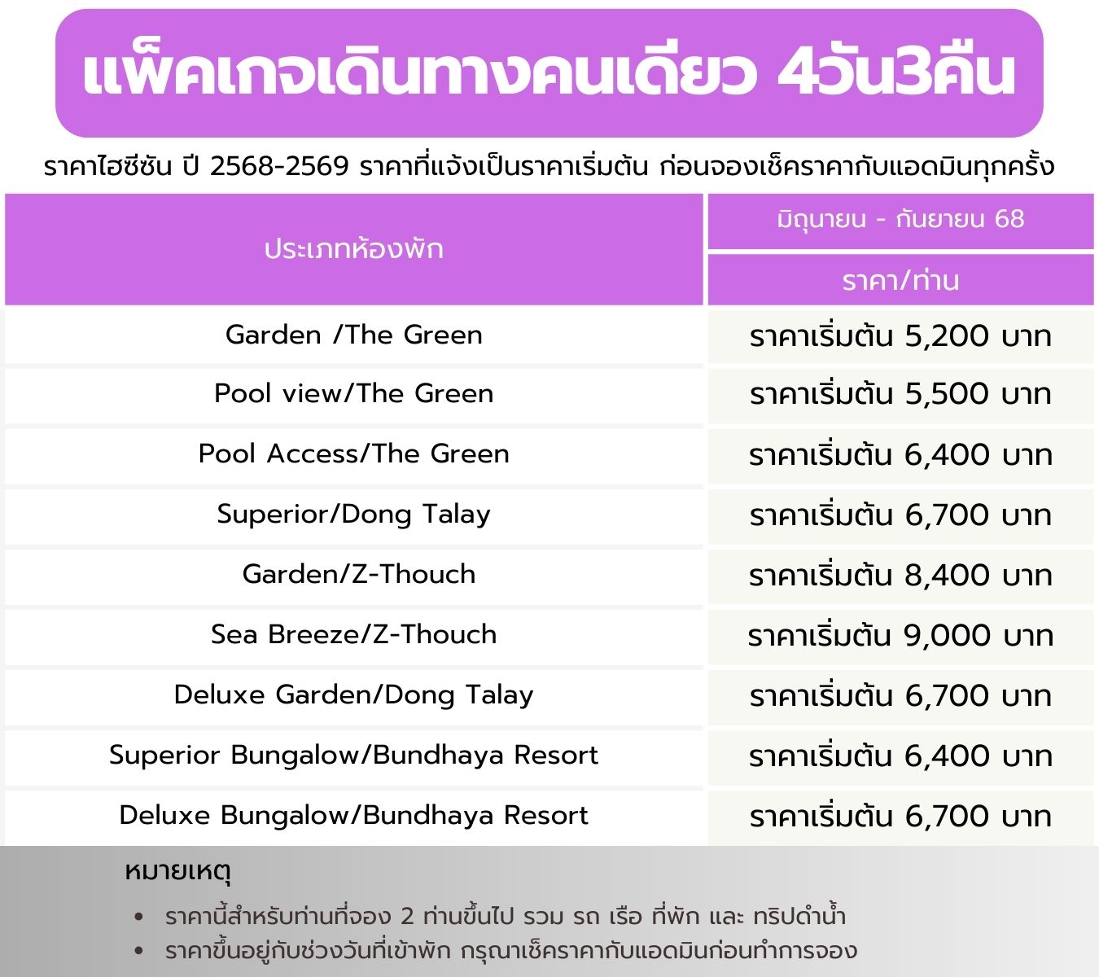Click the first note about booking 2 ท่าน
The width and height of the screenshot is (1099, 977).
tap(506, 917)
